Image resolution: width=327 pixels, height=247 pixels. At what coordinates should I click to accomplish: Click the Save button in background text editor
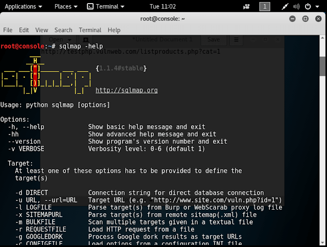point(214,39)
